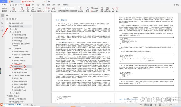181x107 pixels.
Task: Toggle double page view mode
Action: (x=66, y=11)
